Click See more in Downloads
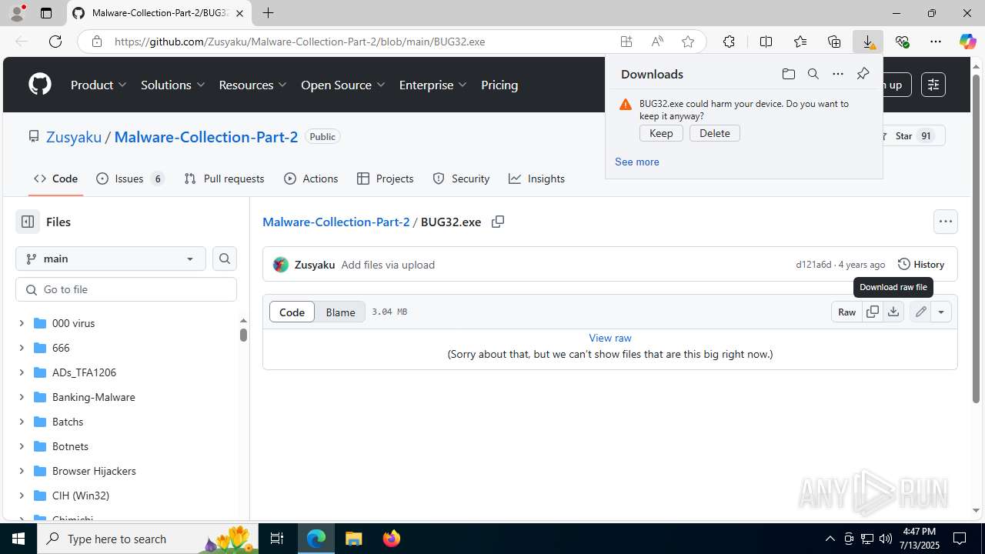985x554 pixels. click(x=637, y=162)
